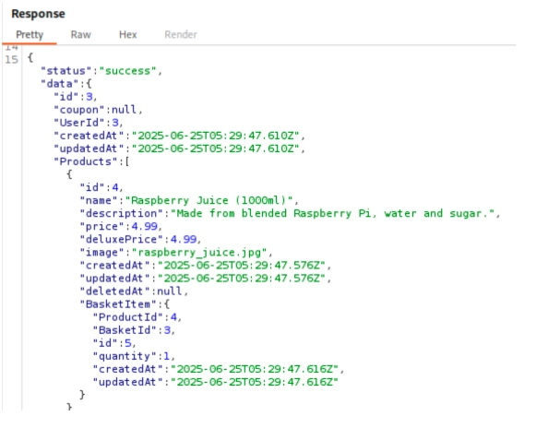The width and height of the screenshot is (536, 428).
Task: Click the "Raspberry Juice (1000ml)" name value
Action: tap(208, 200)
